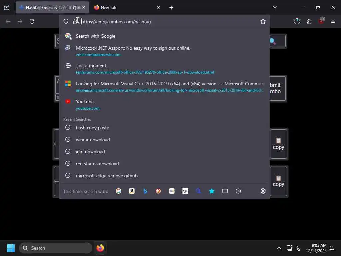Open uBlock Origin extension icon
The width and height of the screenshot is (341, 256).
321,21
